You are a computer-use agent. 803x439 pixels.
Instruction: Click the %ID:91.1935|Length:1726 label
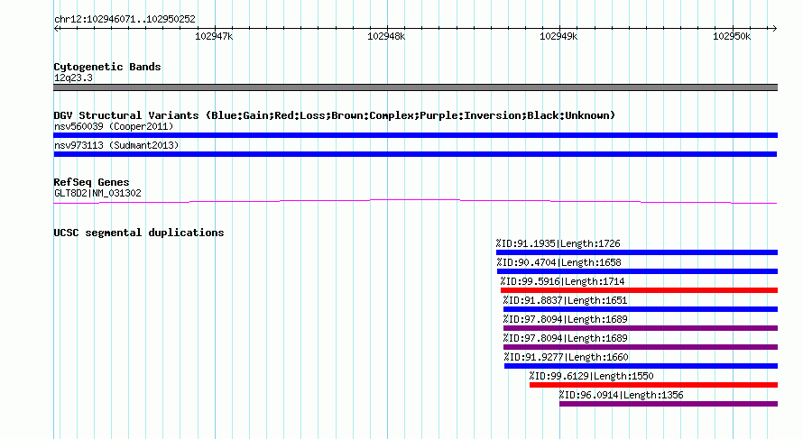click(558, 243)
